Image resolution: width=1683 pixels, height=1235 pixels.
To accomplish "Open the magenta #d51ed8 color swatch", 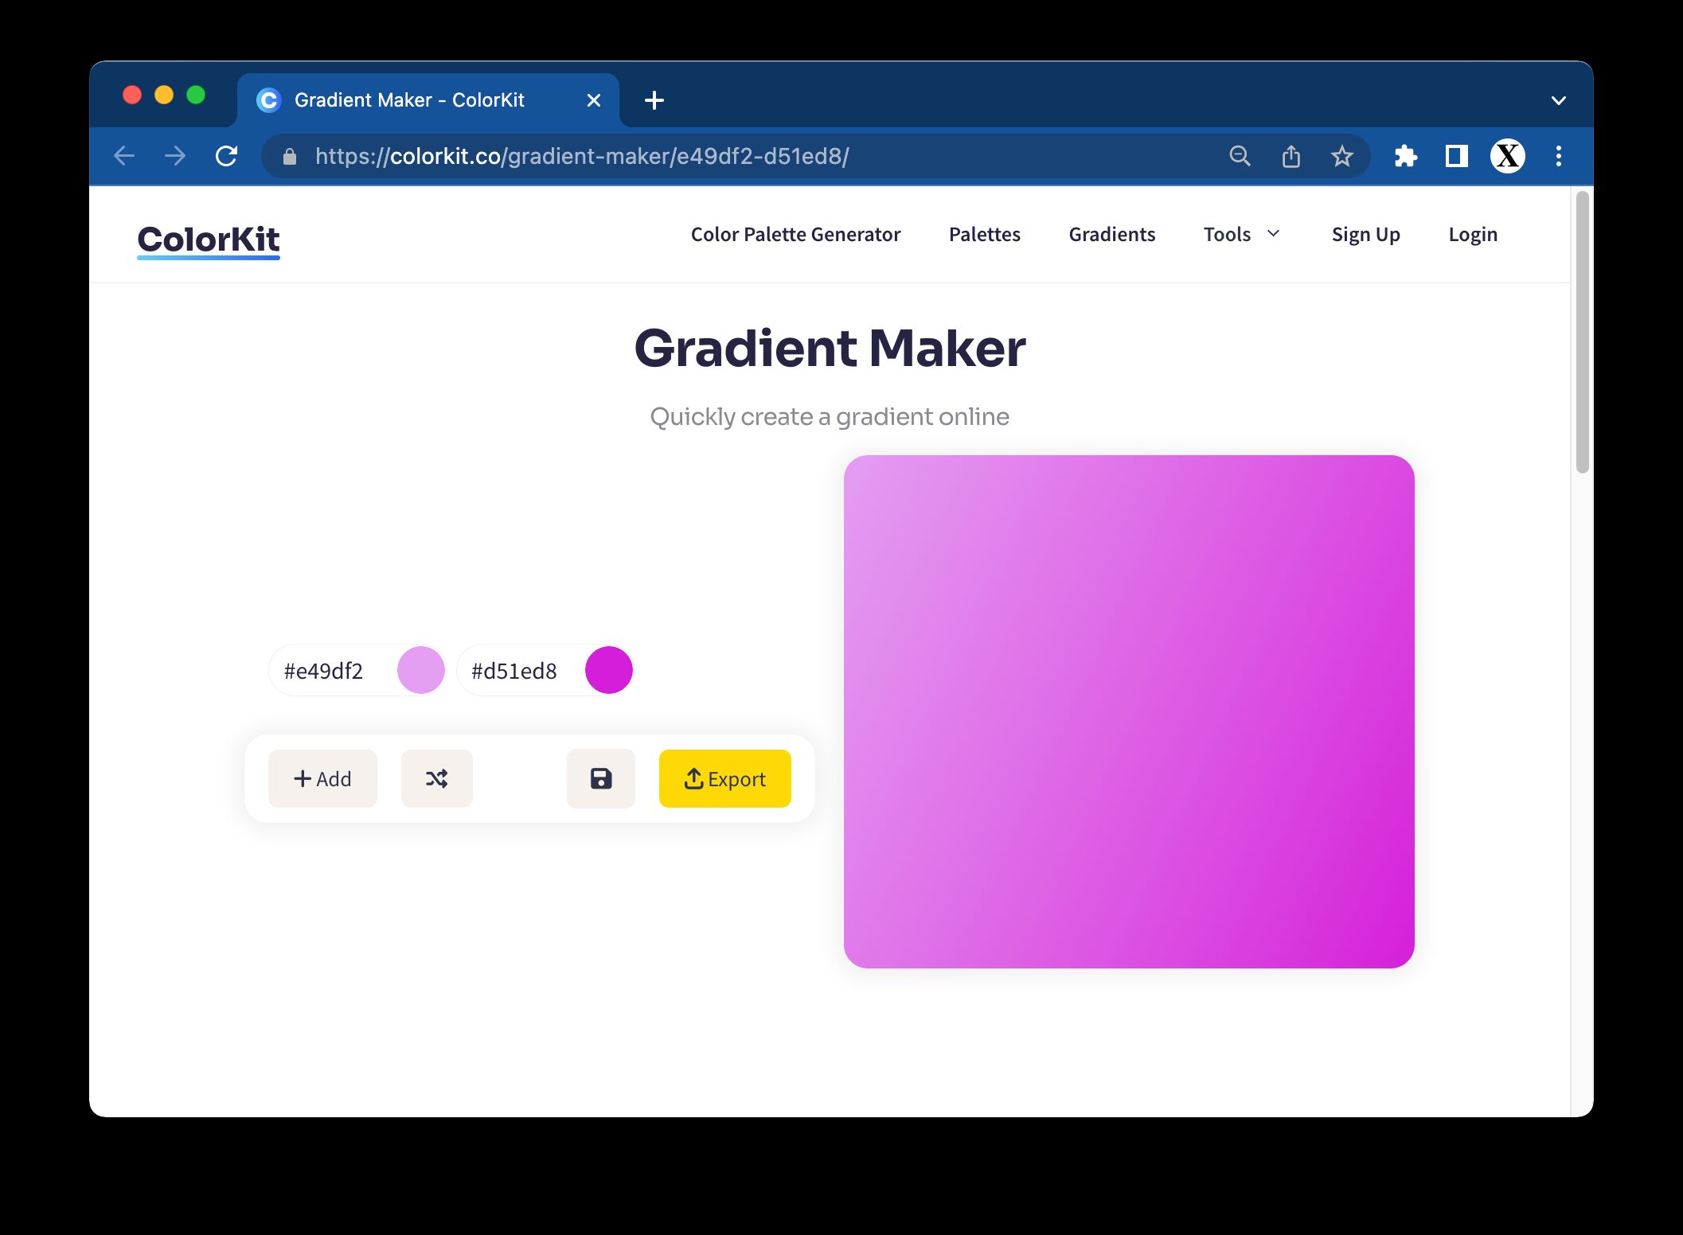I will tap(608, 670).
